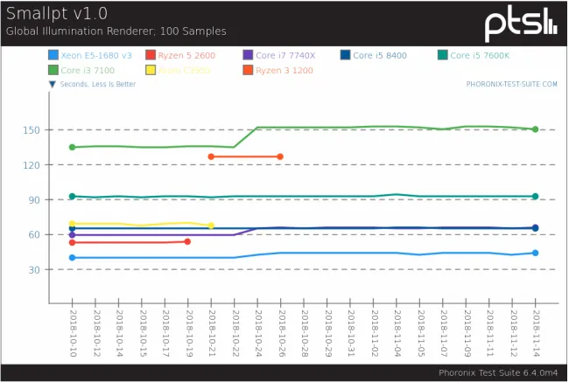
Task: Click the Core i3 7100 final data point
Action: 535,129
